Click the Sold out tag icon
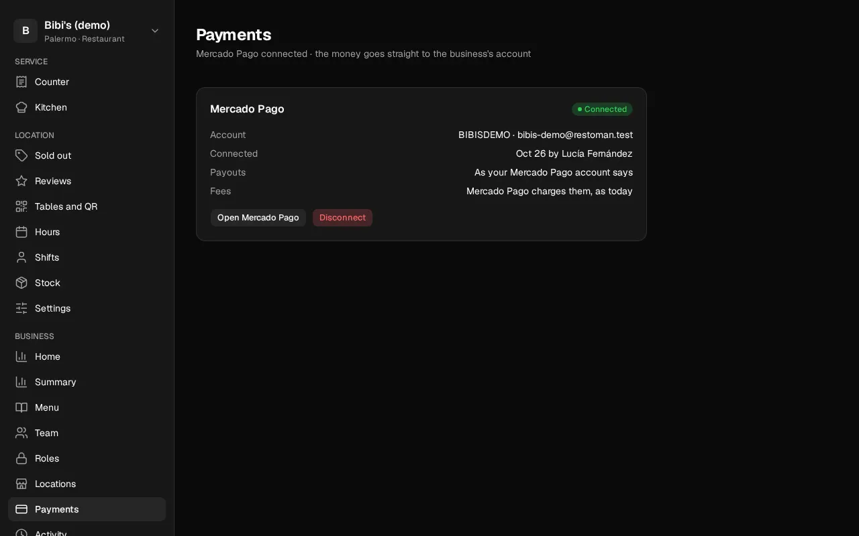This screenshot has width=859, height=536. (21, 155)
